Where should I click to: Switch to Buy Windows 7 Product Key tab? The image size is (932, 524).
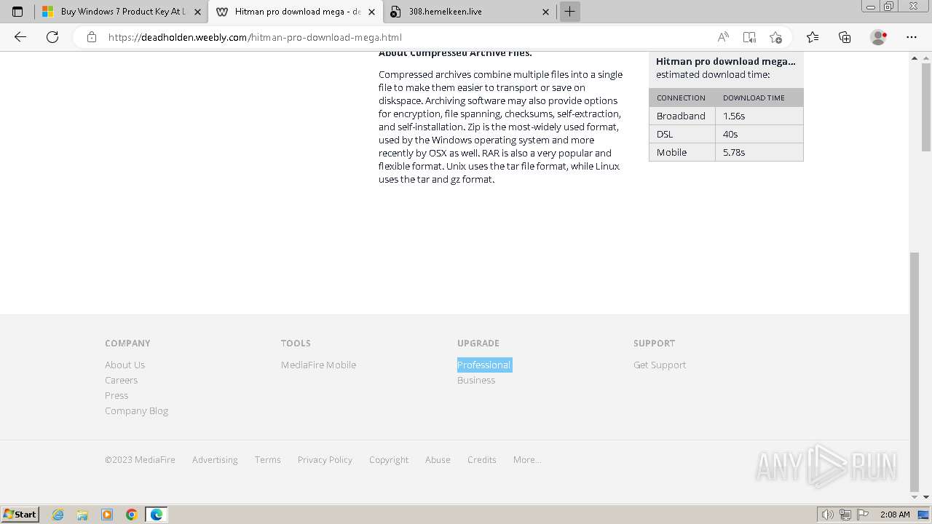pos(122,12)
